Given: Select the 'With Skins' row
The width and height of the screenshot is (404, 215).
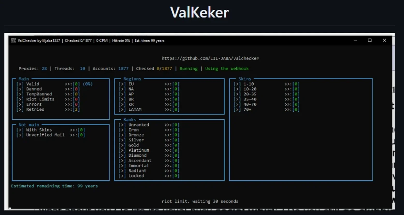Looking at the screenshot, I should (x=51, y=130).
